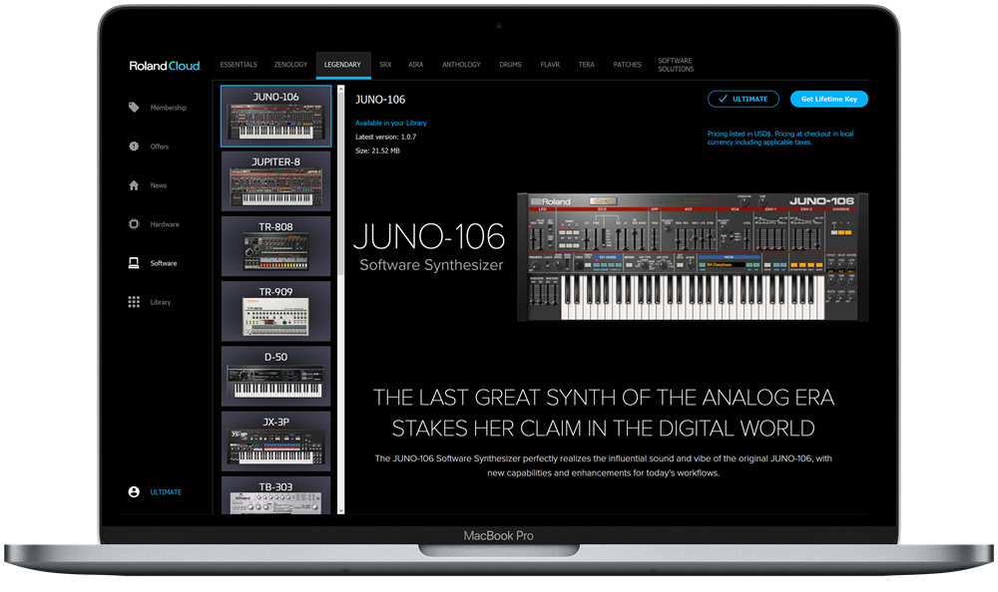Viewport: 998px width, 592px height.
Task: Switch to the ESSENTIALS tab
Action: (x=239, y=64)
